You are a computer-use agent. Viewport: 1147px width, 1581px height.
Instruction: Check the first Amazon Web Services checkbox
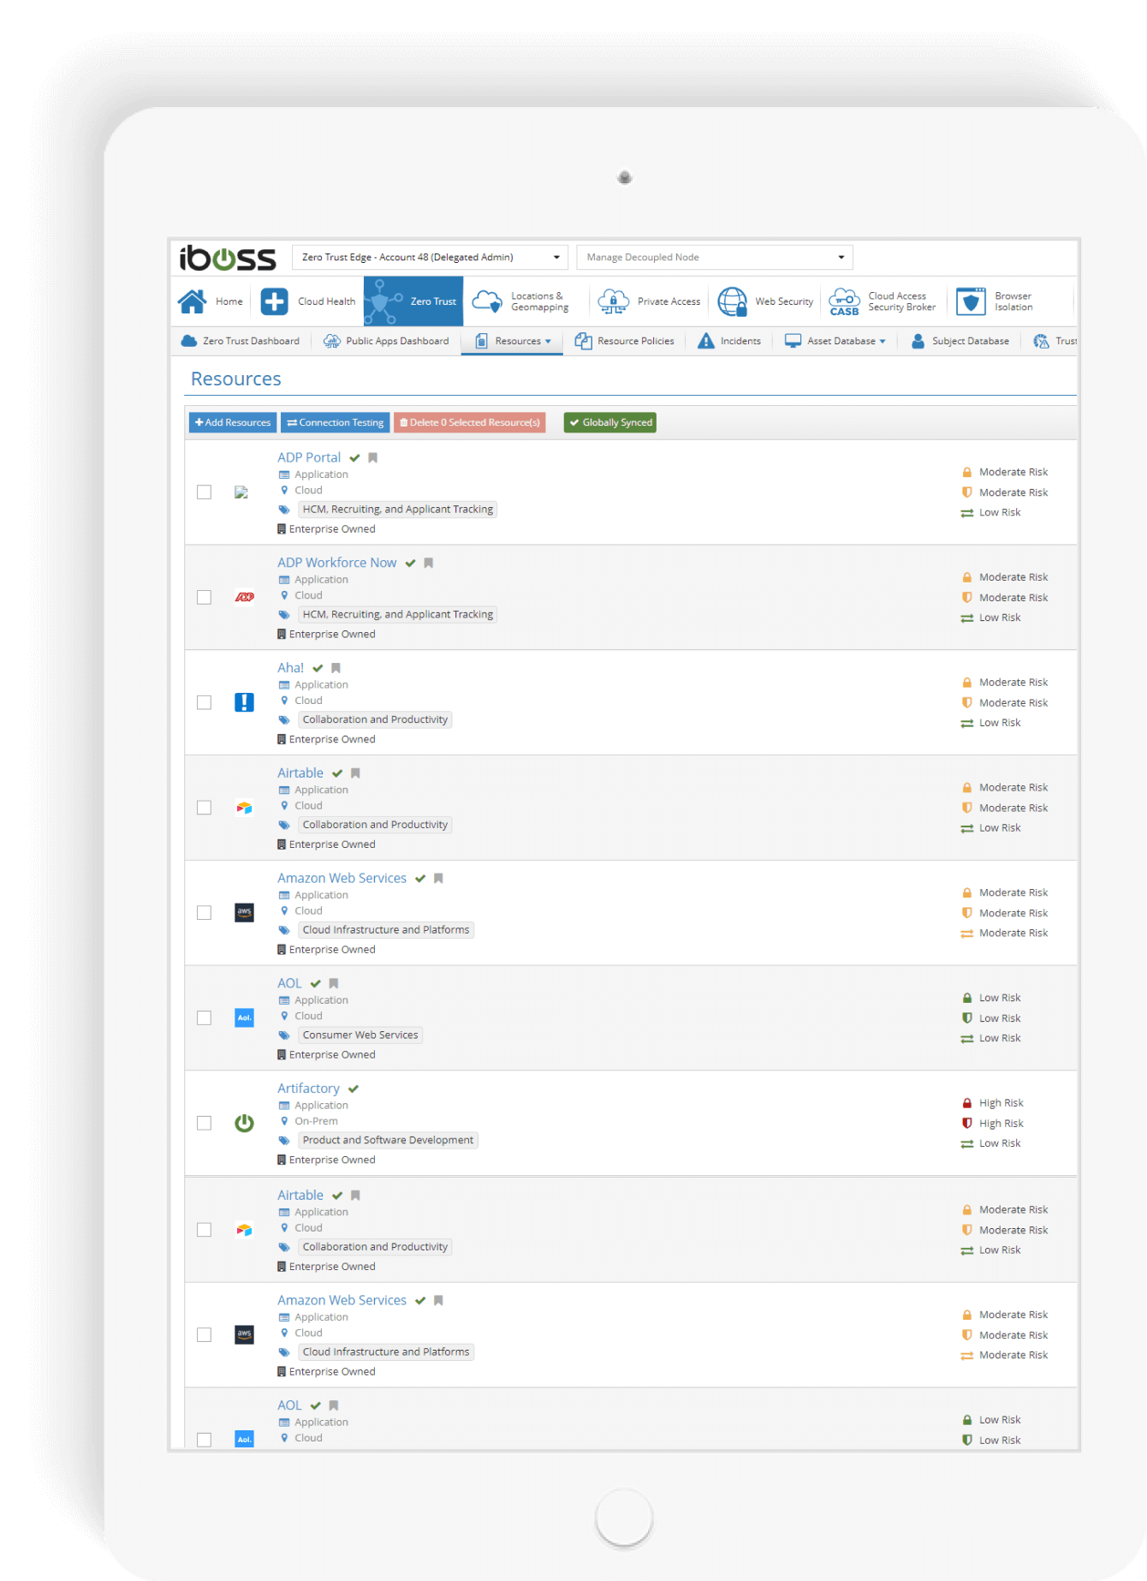point(204,912)
